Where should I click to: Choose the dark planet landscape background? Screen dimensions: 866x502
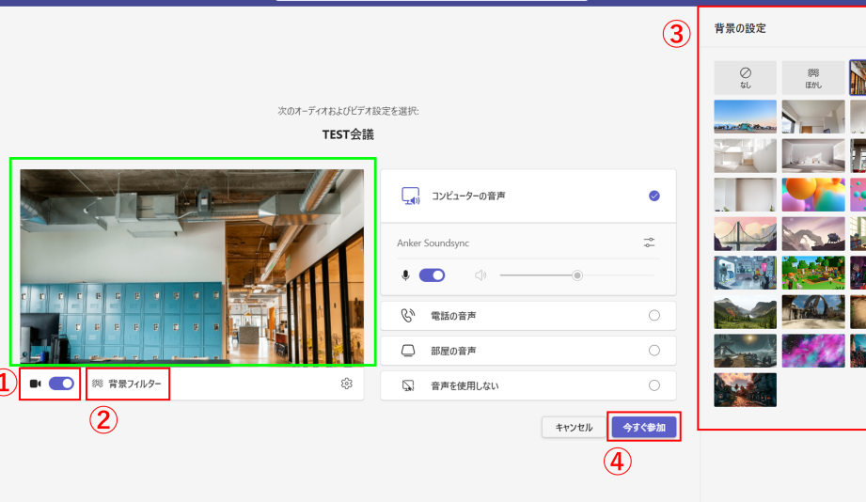click(745, 351)
